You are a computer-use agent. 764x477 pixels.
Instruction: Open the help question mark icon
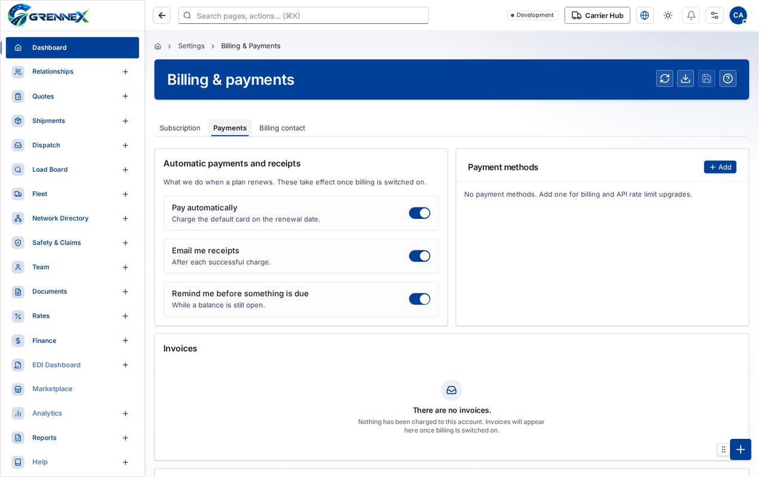[x=728, y=79]
